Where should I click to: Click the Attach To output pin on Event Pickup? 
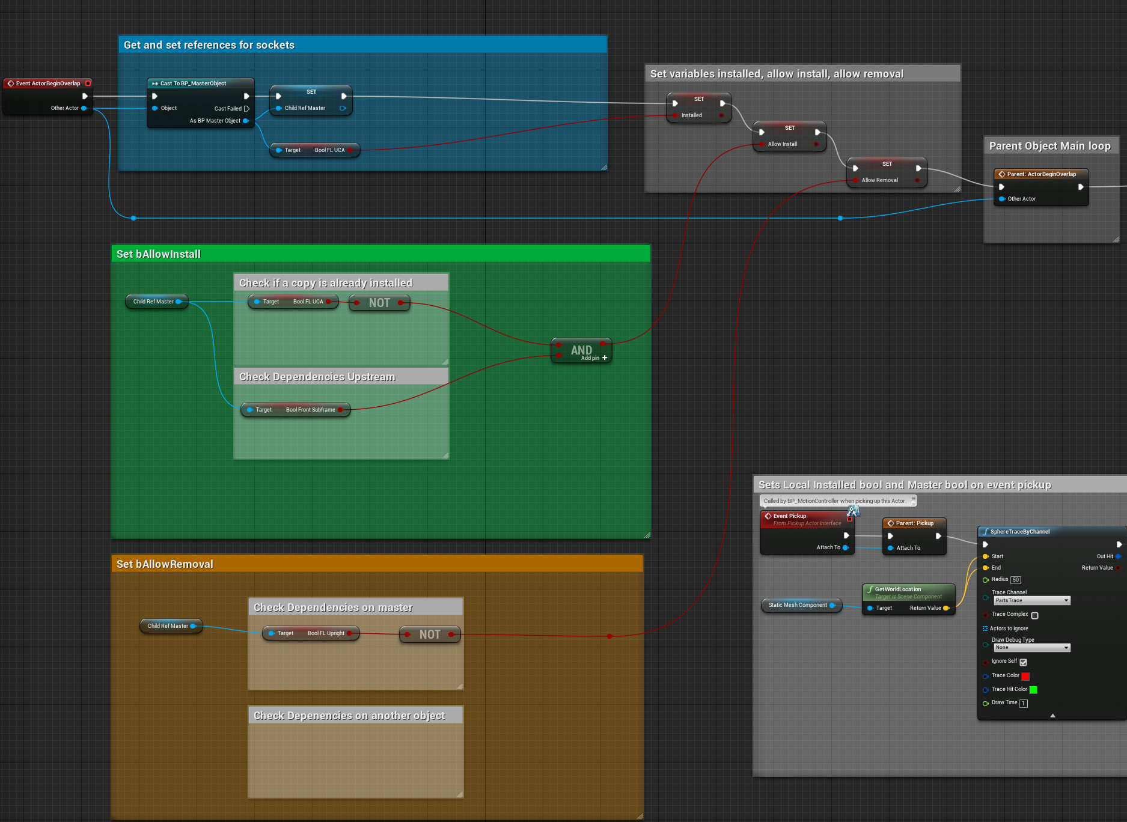[846, 547]
